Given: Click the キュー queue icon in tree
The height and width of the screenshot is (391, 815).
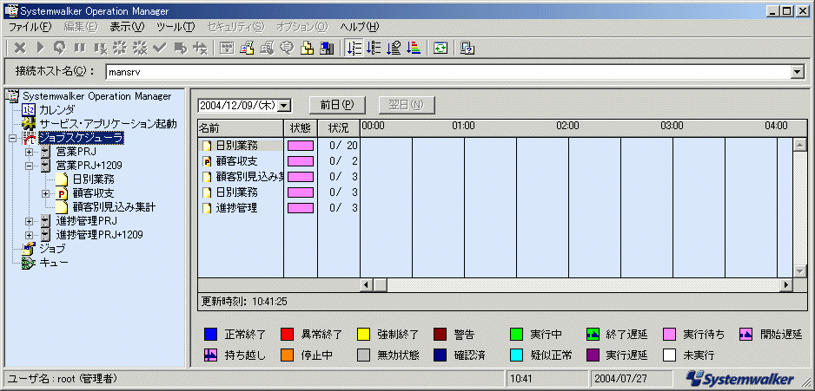Looking at the screenshot, I should (x=29, y=263).
